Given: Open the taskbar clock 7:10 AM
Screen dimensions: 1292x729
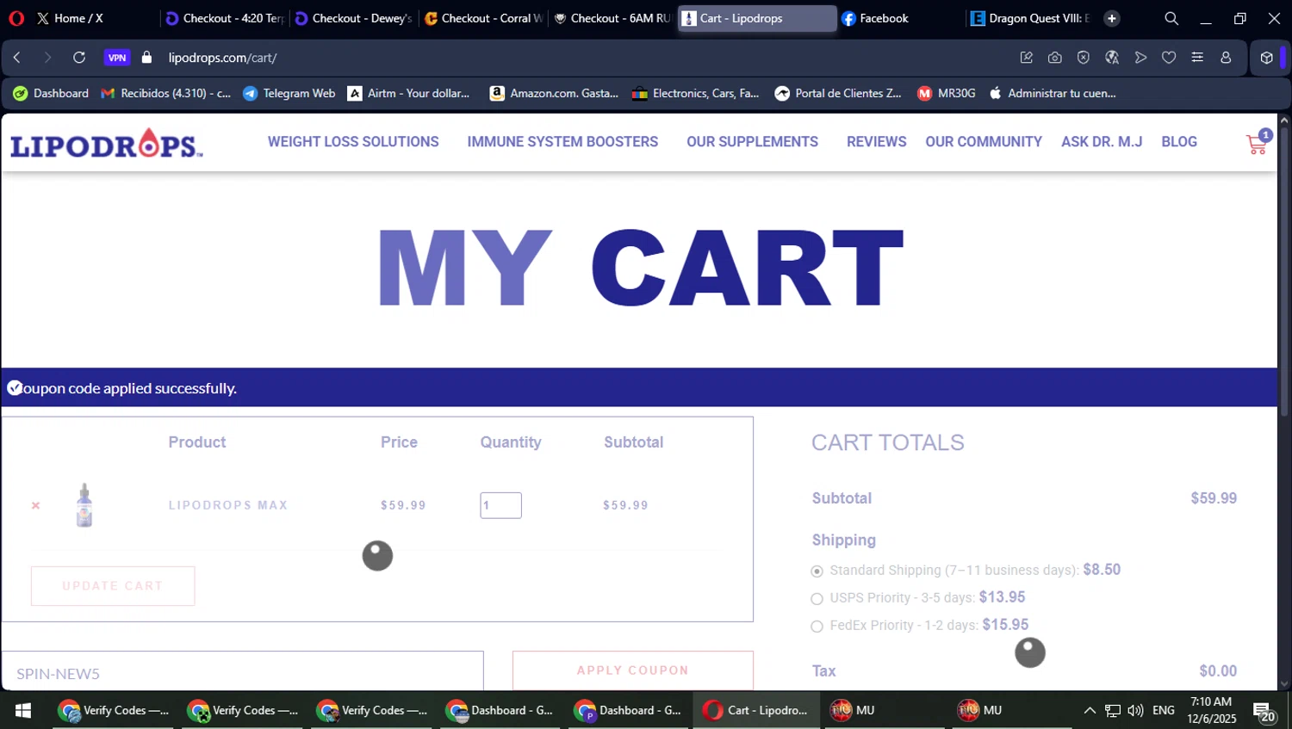Looking at the screenshot, I should pyautogui.click(x=1211, y=710).
